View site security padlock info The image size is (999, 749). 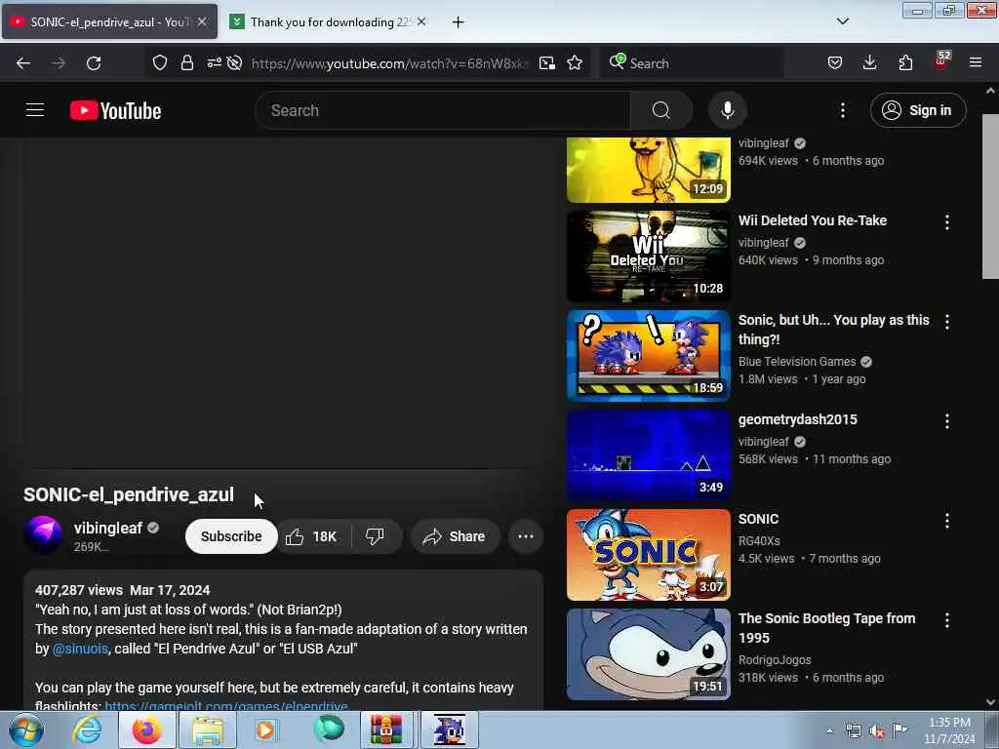[x=186, y=63]
